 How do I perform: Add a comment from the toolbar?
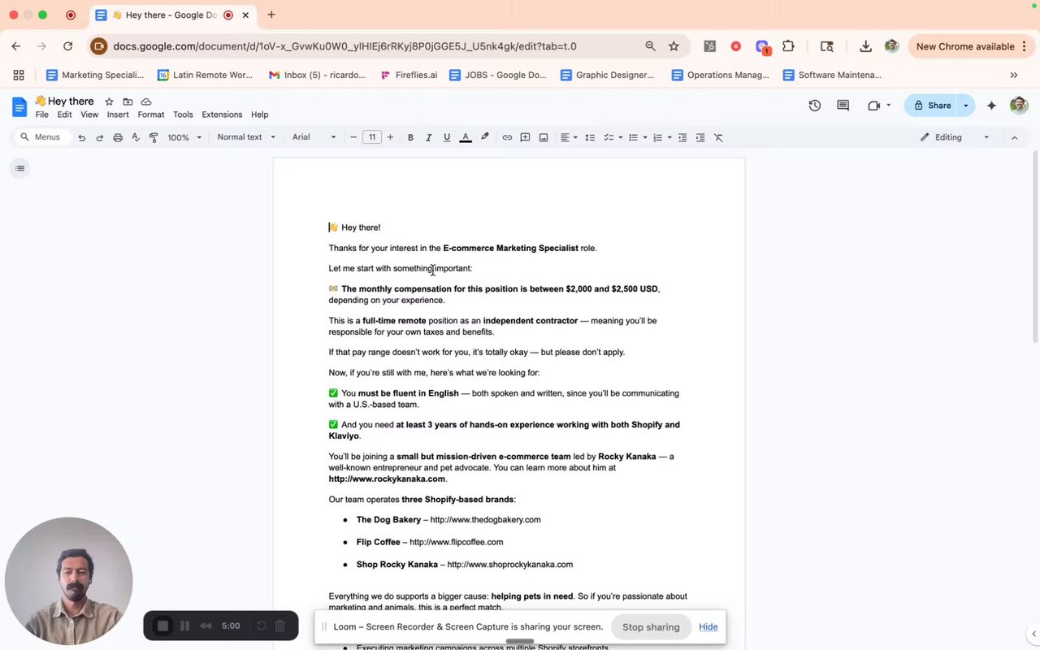[525, 137]
